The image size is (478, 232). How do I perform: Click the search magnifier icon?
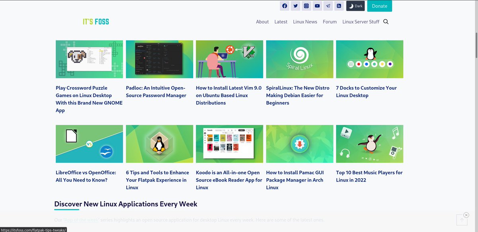pyautogui.click(x=386, y=22)
